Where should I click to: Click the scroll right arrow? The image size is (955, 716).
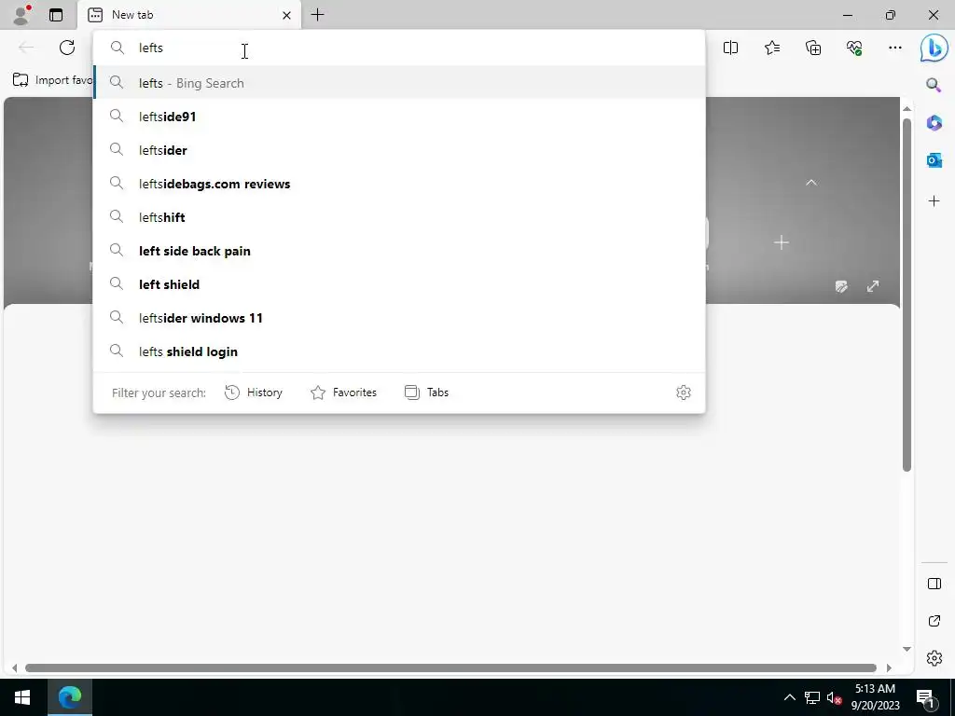click(x=889, y=668)
